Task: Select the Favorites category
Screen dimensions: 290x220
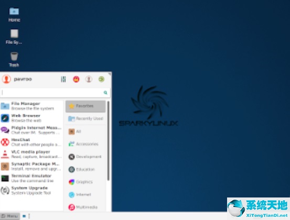Action: click(x=85, y=106)
